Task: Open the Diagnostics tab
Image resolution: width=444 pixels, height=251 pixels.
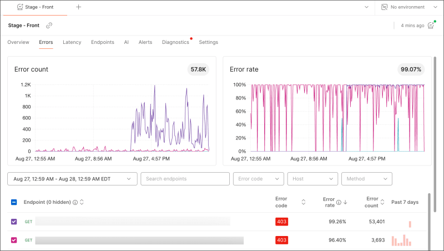Action: pos(175,42)
